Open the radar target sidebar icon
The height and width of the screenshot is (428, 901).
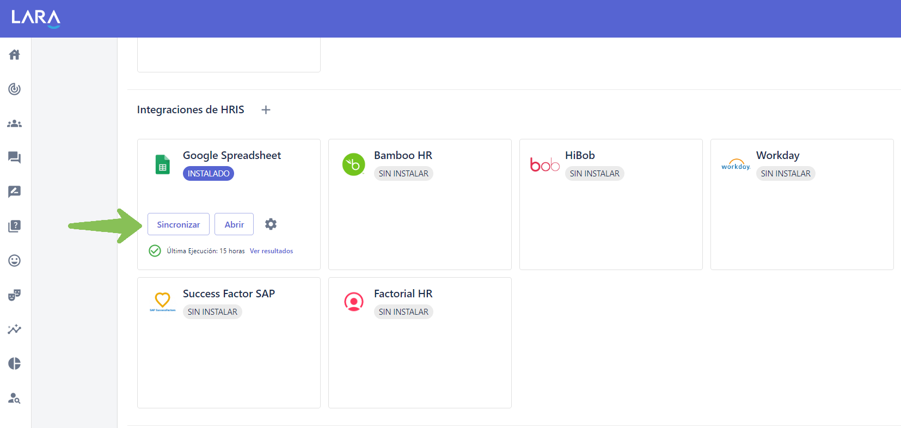pyautogui.click(x=15, y=89)
